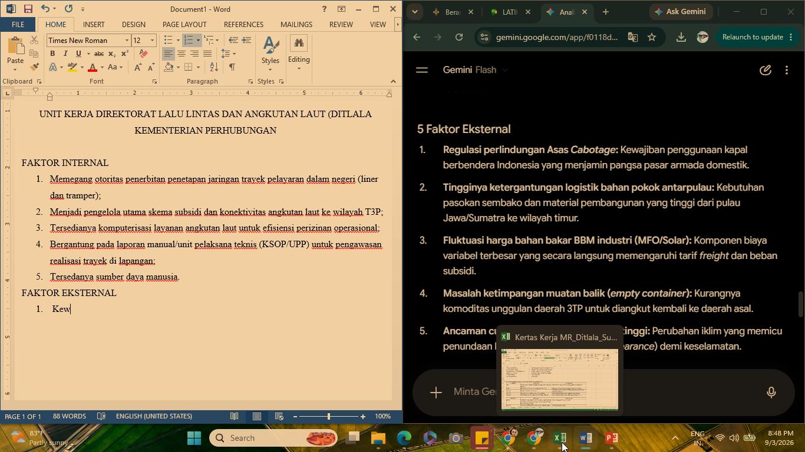Toggle paragraph marks with Show/Hide ¶
This screenshot has width=805, height=452.
(x=232, y=67)
